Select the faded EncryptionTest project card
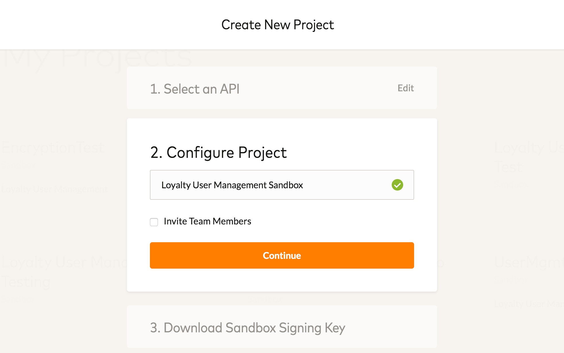This screenshot has height=353, width=564. coord(53,148)
